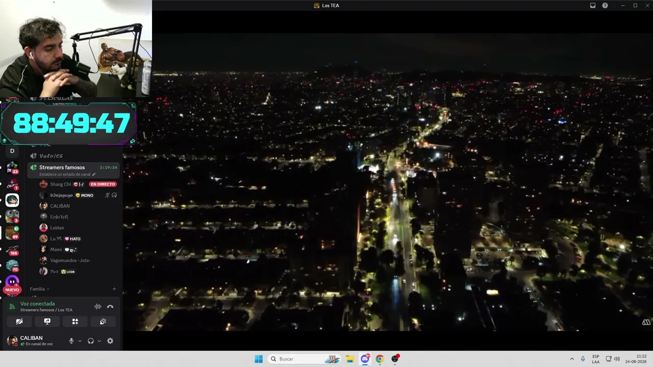Image resolution: width=653 pixels, height=367 pixels.
Task: Open the server icon with the 3 badge
Action: pos(12,216)
